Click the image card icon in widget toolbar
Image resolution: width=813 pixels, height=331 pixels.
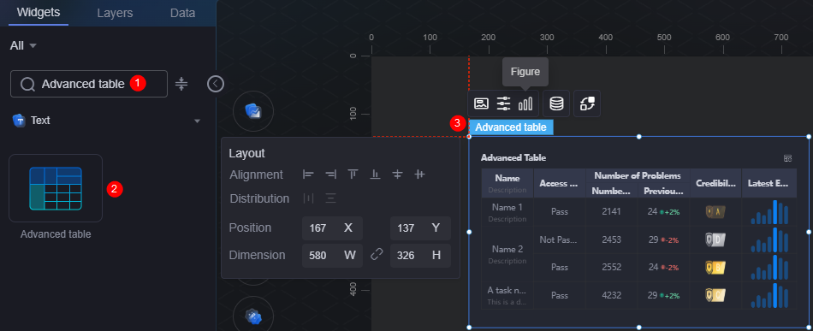coord(481,103)
